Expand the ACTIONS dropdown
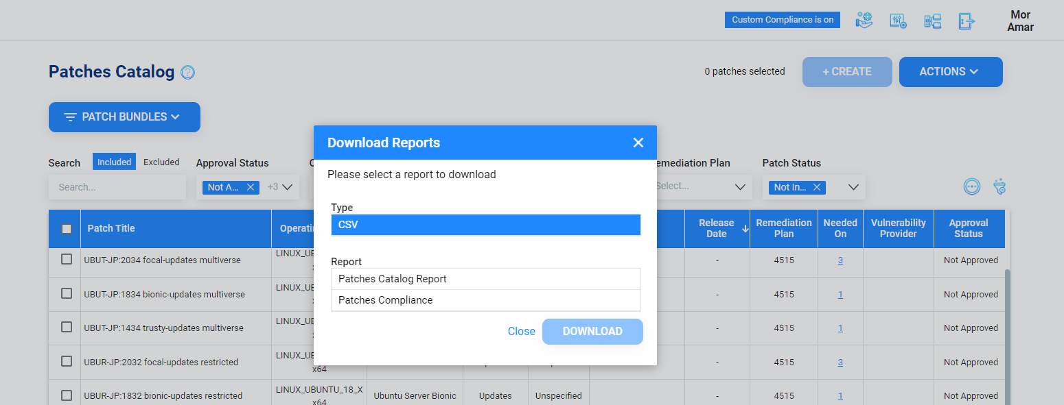The image size is (1064, 405). coord(951,71)
